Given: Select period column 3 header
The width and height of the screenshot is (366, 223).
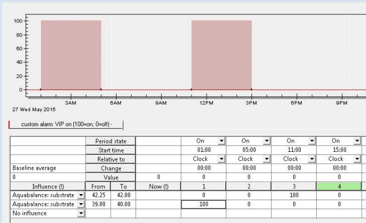Looking at the screenshot, I should pos(294,187).
